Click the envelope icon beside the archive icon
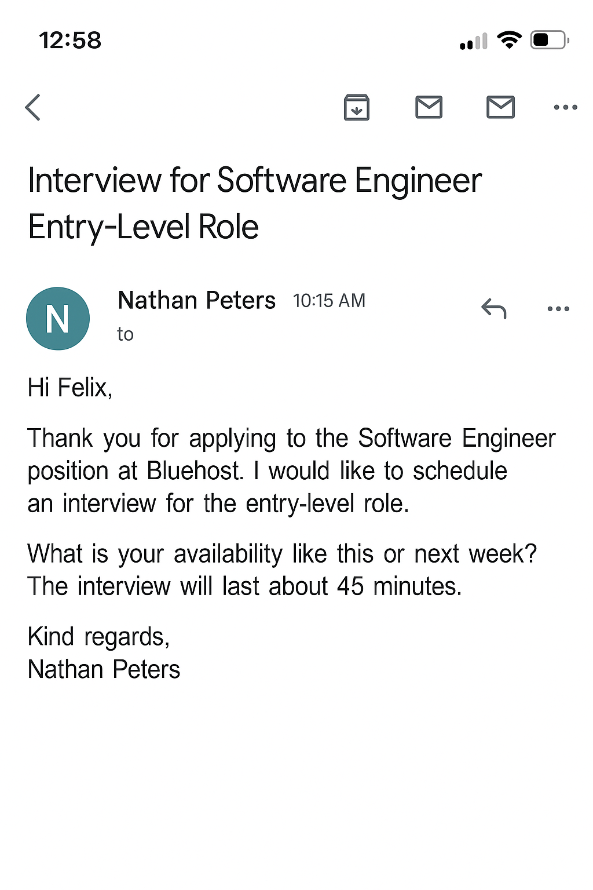 point(429,107)
